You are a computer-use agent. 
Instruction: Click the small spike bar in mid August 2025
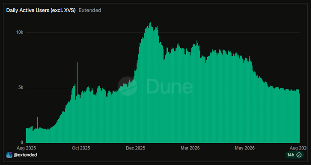click(x=38, y=130)
